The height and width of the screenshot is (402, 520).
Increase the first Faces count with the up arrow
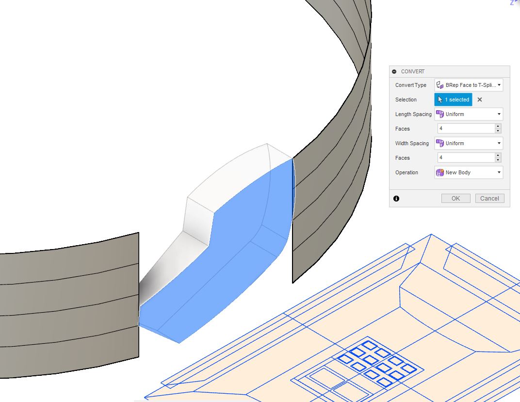(x=498, y=126)
